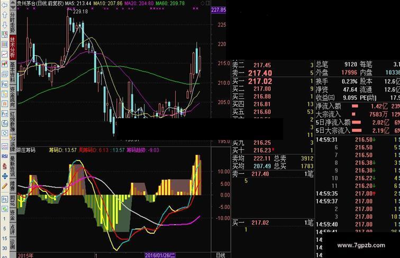This screenshot has height=258, width=400.
Task: Click the 换手 0.23% value
Action: point(350,81)
